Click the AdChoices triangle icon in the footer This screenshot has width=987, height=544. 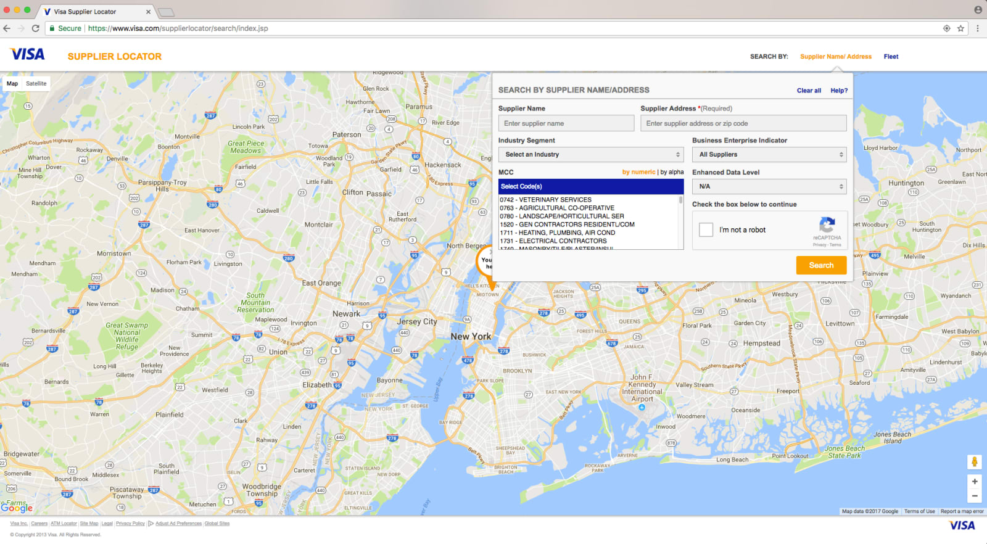(x=151, y=524)
